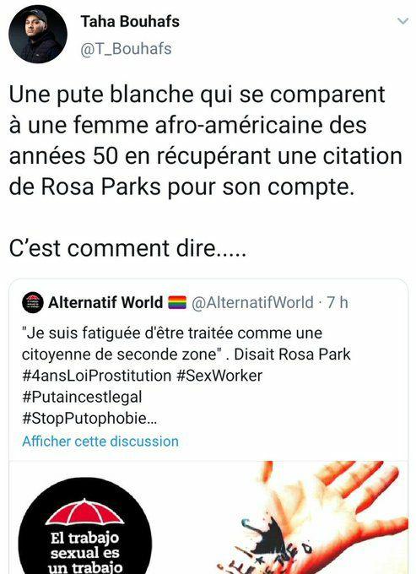This screenshot has width=416, height=574.
Task: Click the 7 h timestamp
Action: [x=338, y=302]
